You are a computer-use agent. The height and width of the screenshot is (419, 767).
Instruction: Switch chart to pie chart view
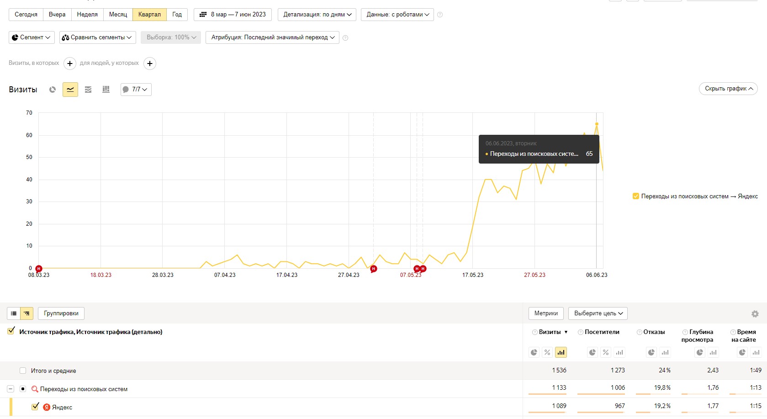[53, 90]
